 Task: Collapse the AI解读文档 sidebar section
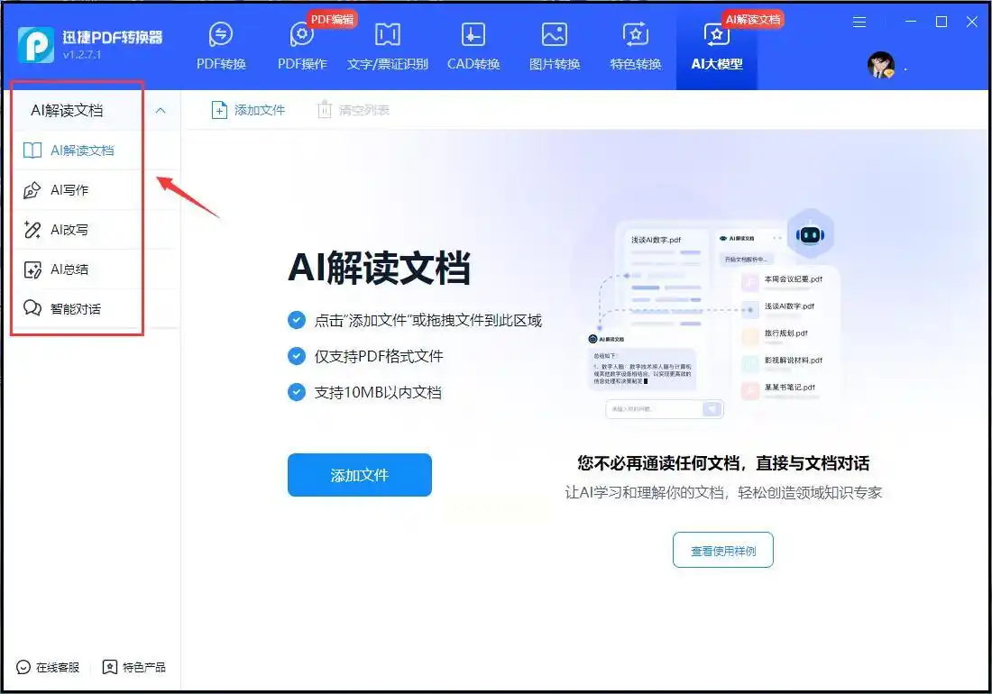[x=161, y=111]
